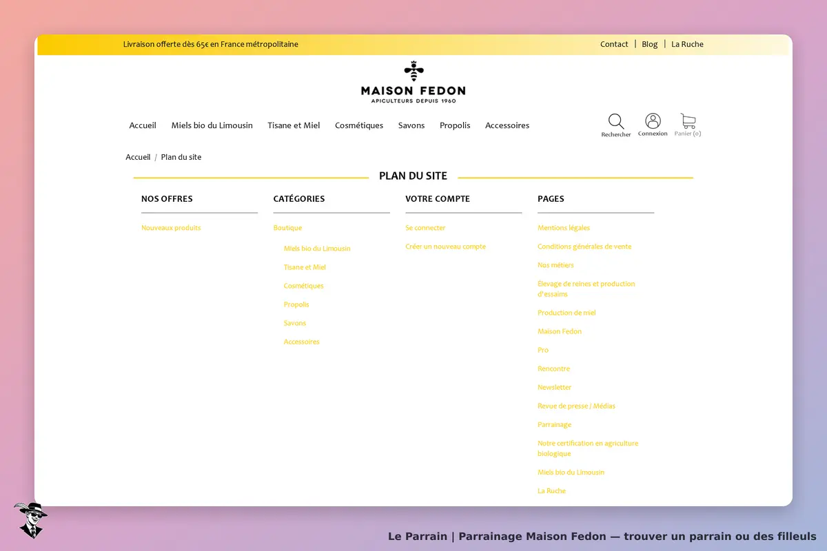This screenshot has height=551, width=827.
Task: Open Propolis in the main navigation menu
Action: pos(455,125)
